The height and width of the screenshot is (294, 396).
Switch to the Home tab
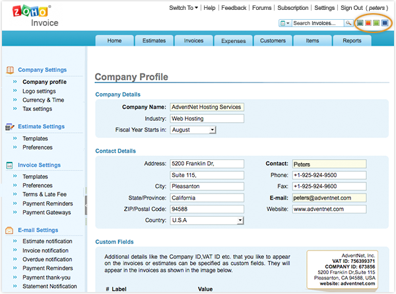click(x=114, y=41)
